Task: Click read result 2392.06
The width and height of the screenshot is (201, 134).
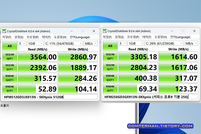Action: (38, 67)
